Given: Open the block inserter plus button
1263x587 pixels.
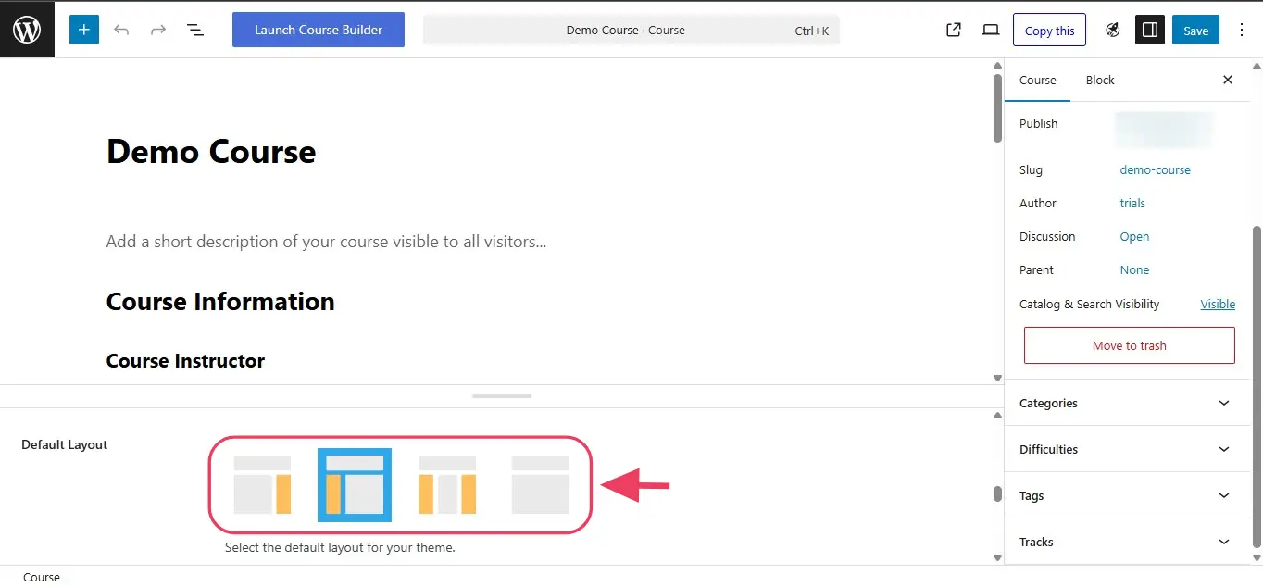Looking at the screenshot, I should (83, 30).
